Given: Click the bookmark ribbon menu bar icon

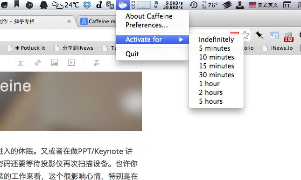Looking at the screenshot, I should click(x=17, y=4).
